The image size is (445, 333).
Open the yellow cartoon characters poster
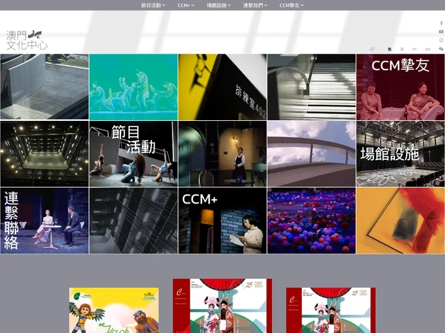(114, 310)
